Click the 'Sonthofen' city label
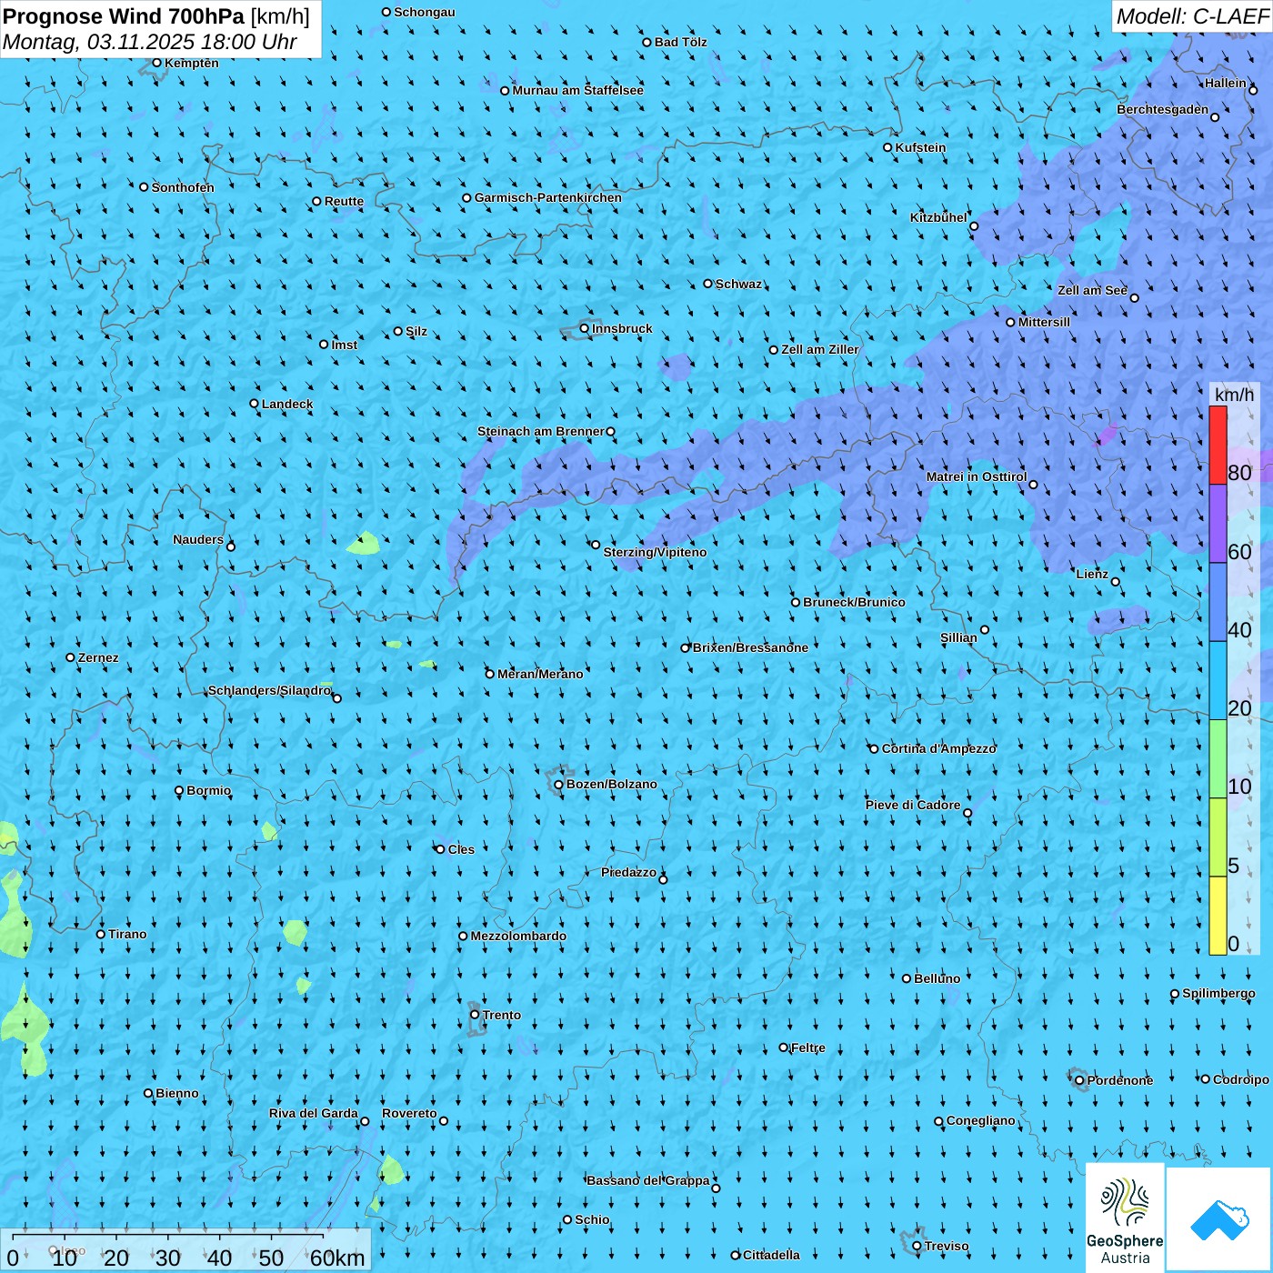1273x1273 pixels. (183, 187)
